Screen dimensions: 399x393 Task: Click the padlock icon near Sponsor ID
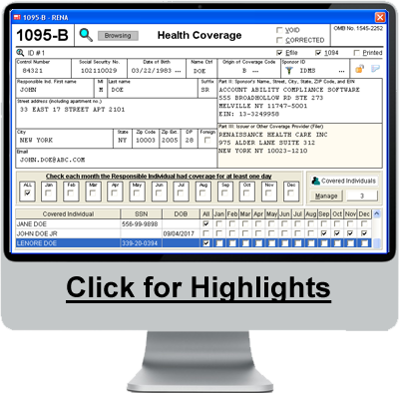pos(359,69)
